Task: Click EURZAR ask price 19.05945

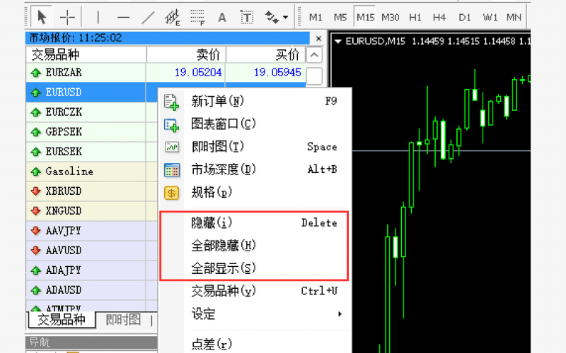Action: (277, 73)
